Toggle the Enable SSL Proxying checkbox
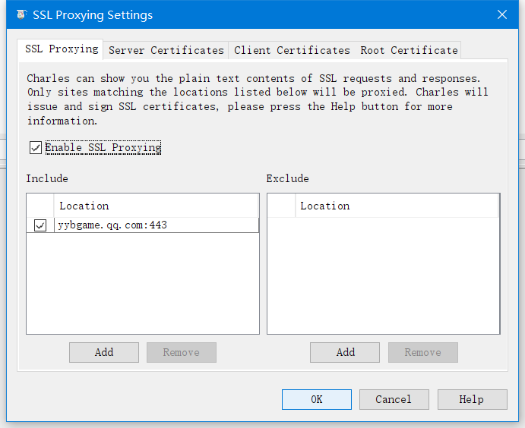Screen dimensions: 525x428 pos(36,147)
